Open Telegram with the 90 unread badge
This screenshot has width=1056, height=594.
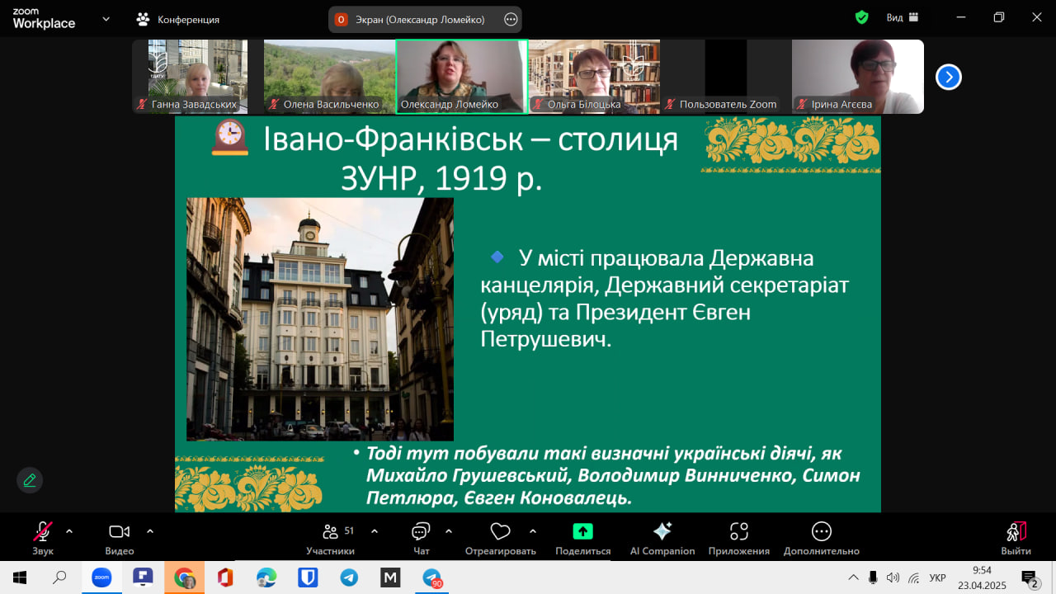[431, 577]
